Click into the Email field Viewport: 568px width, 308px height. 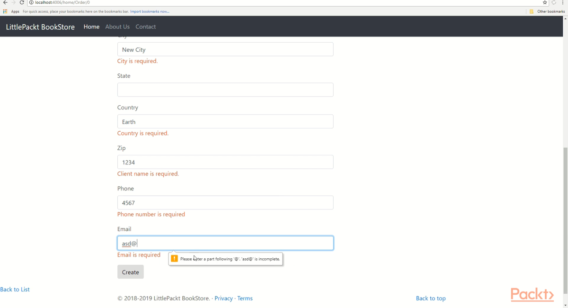point(225,243)
